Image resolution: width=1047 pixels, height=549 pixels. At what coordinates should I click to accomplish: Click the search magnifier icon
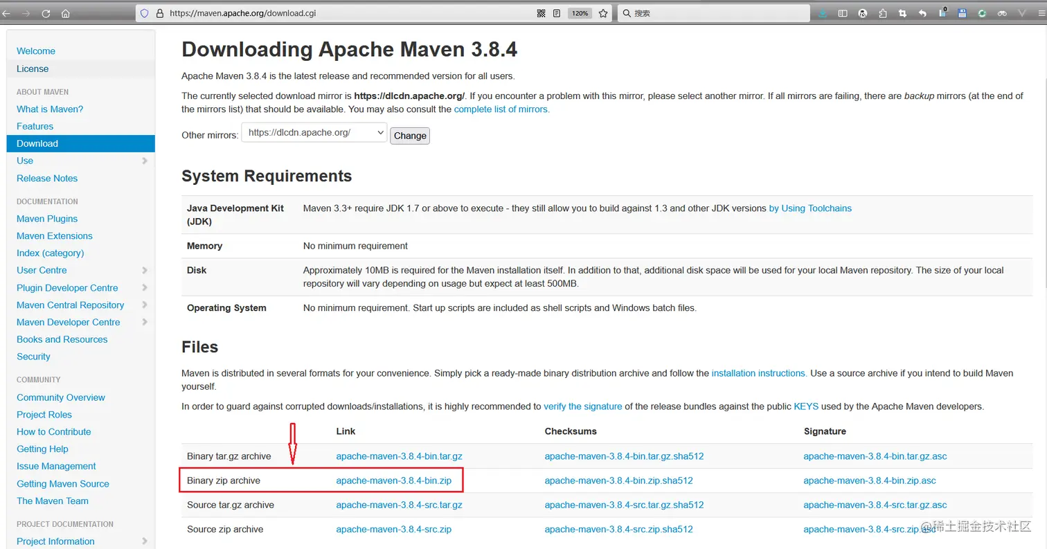(626, 13)
